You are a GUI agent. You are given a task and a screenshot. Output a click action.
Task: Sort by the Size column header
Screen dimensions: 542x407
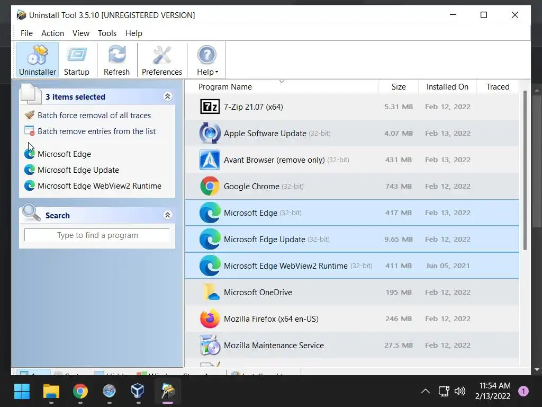(x=399, y=86)
